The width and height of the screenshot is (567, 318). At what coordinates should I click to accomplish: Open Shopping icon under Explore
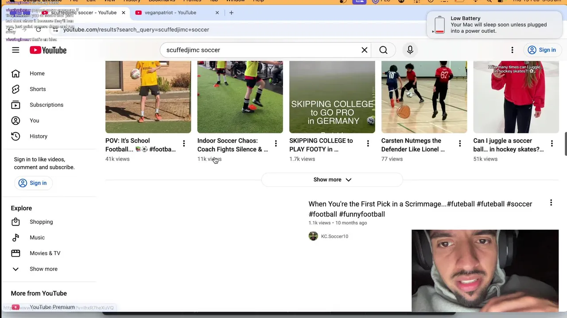click(16, 222)
